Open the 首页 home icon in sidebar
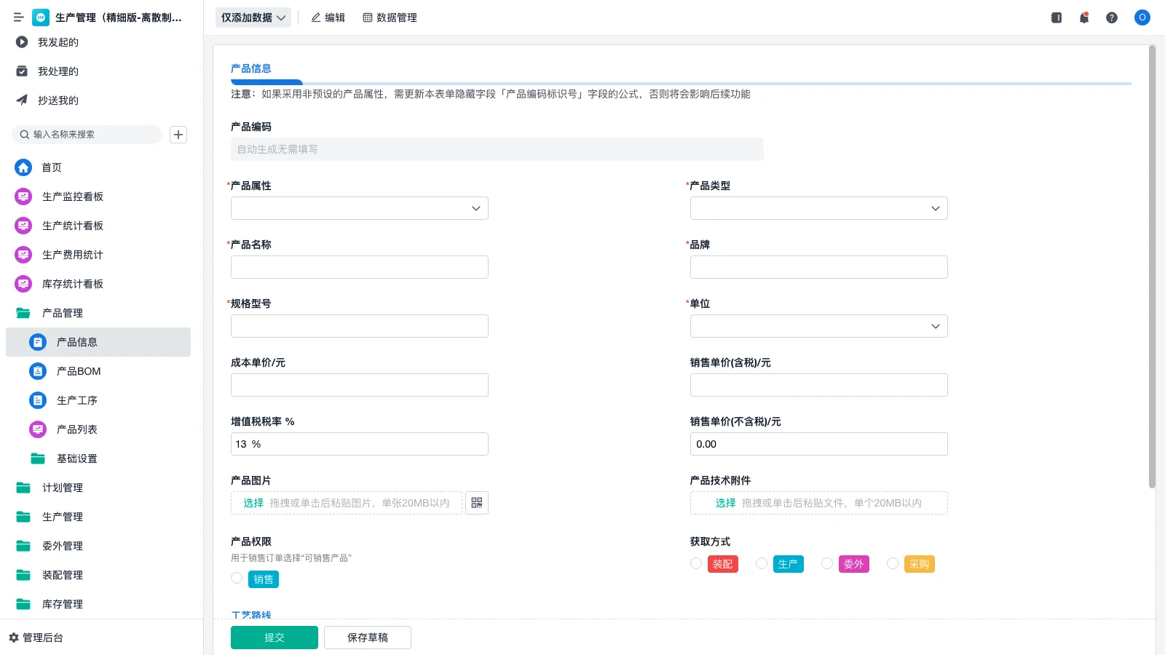The image size is (1165, 655). click(23, 167)
